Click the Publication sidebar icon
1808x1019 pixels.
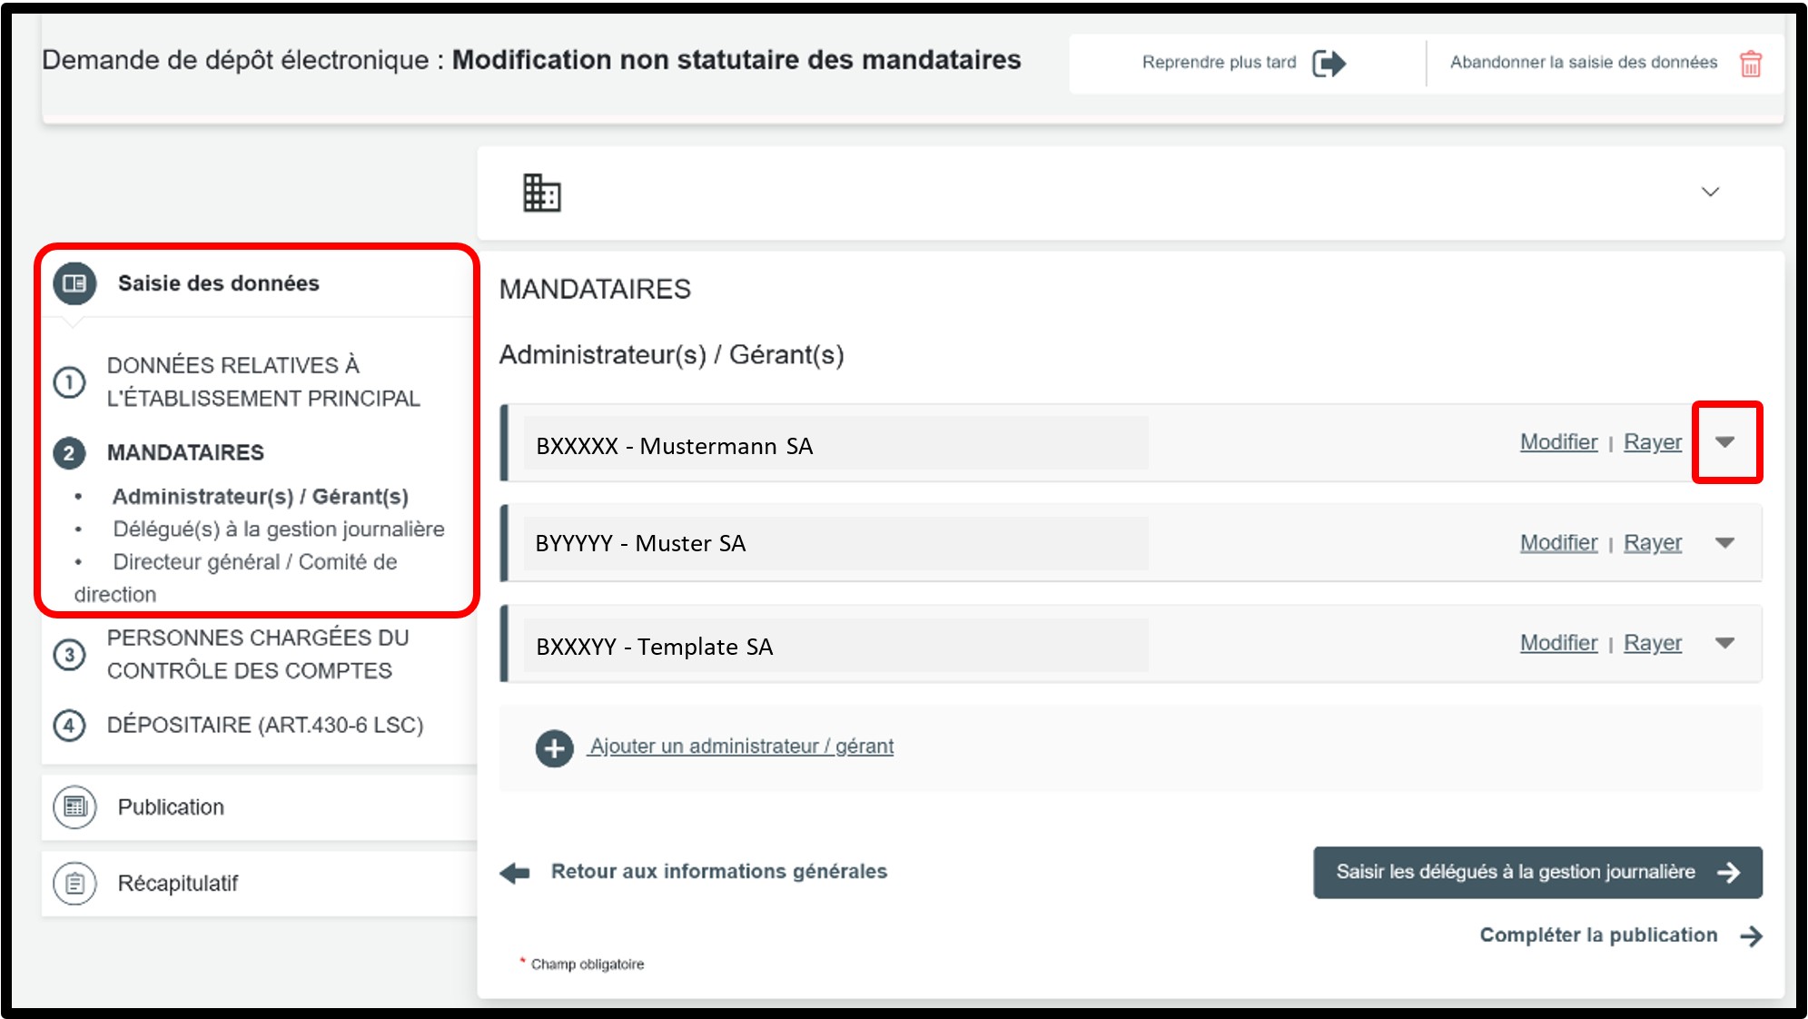(x=74, y=806)
